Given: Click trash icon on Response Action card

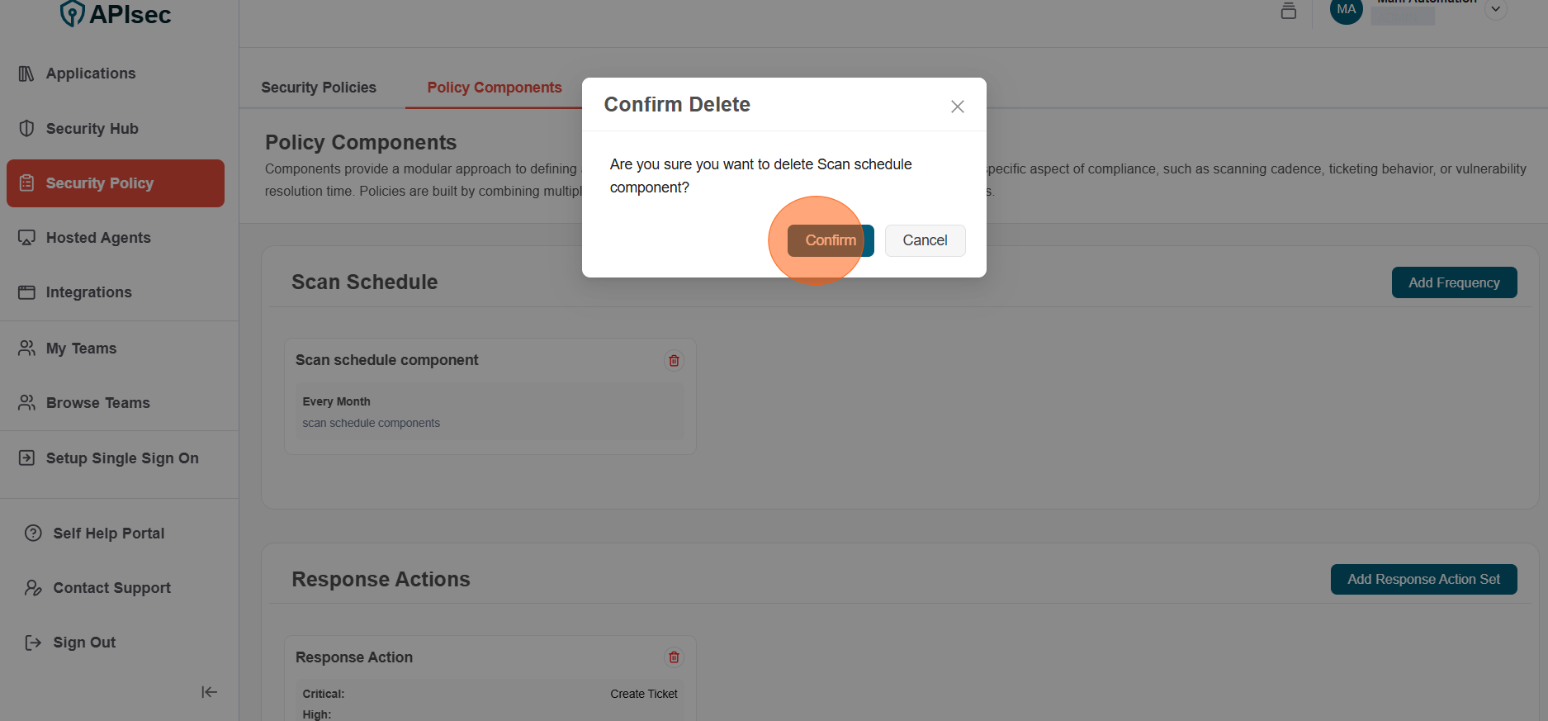Looking at the screenshot, I should click(x=674, y=657).
